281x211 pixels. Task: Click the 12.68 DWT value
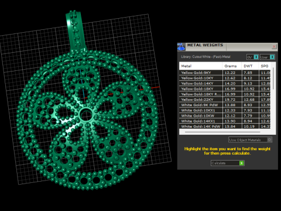(x=249, y=100)
